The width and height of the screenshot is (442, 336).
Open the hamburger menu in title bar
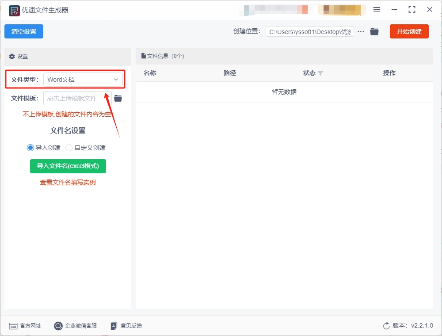pos(377,10)
